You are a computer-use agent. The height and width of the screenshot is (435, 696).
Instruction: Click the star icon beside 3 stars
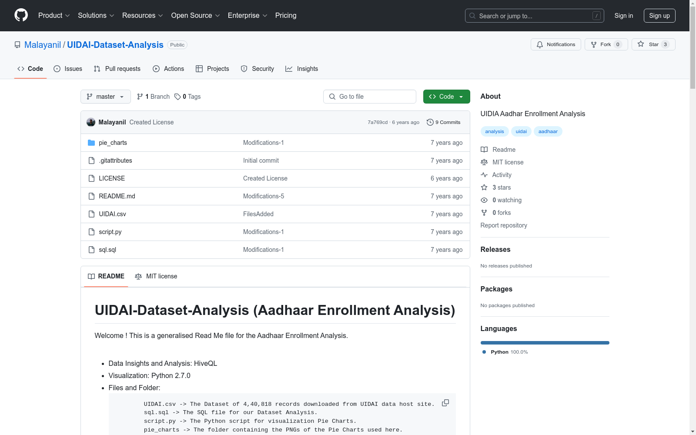pos(484,187)
